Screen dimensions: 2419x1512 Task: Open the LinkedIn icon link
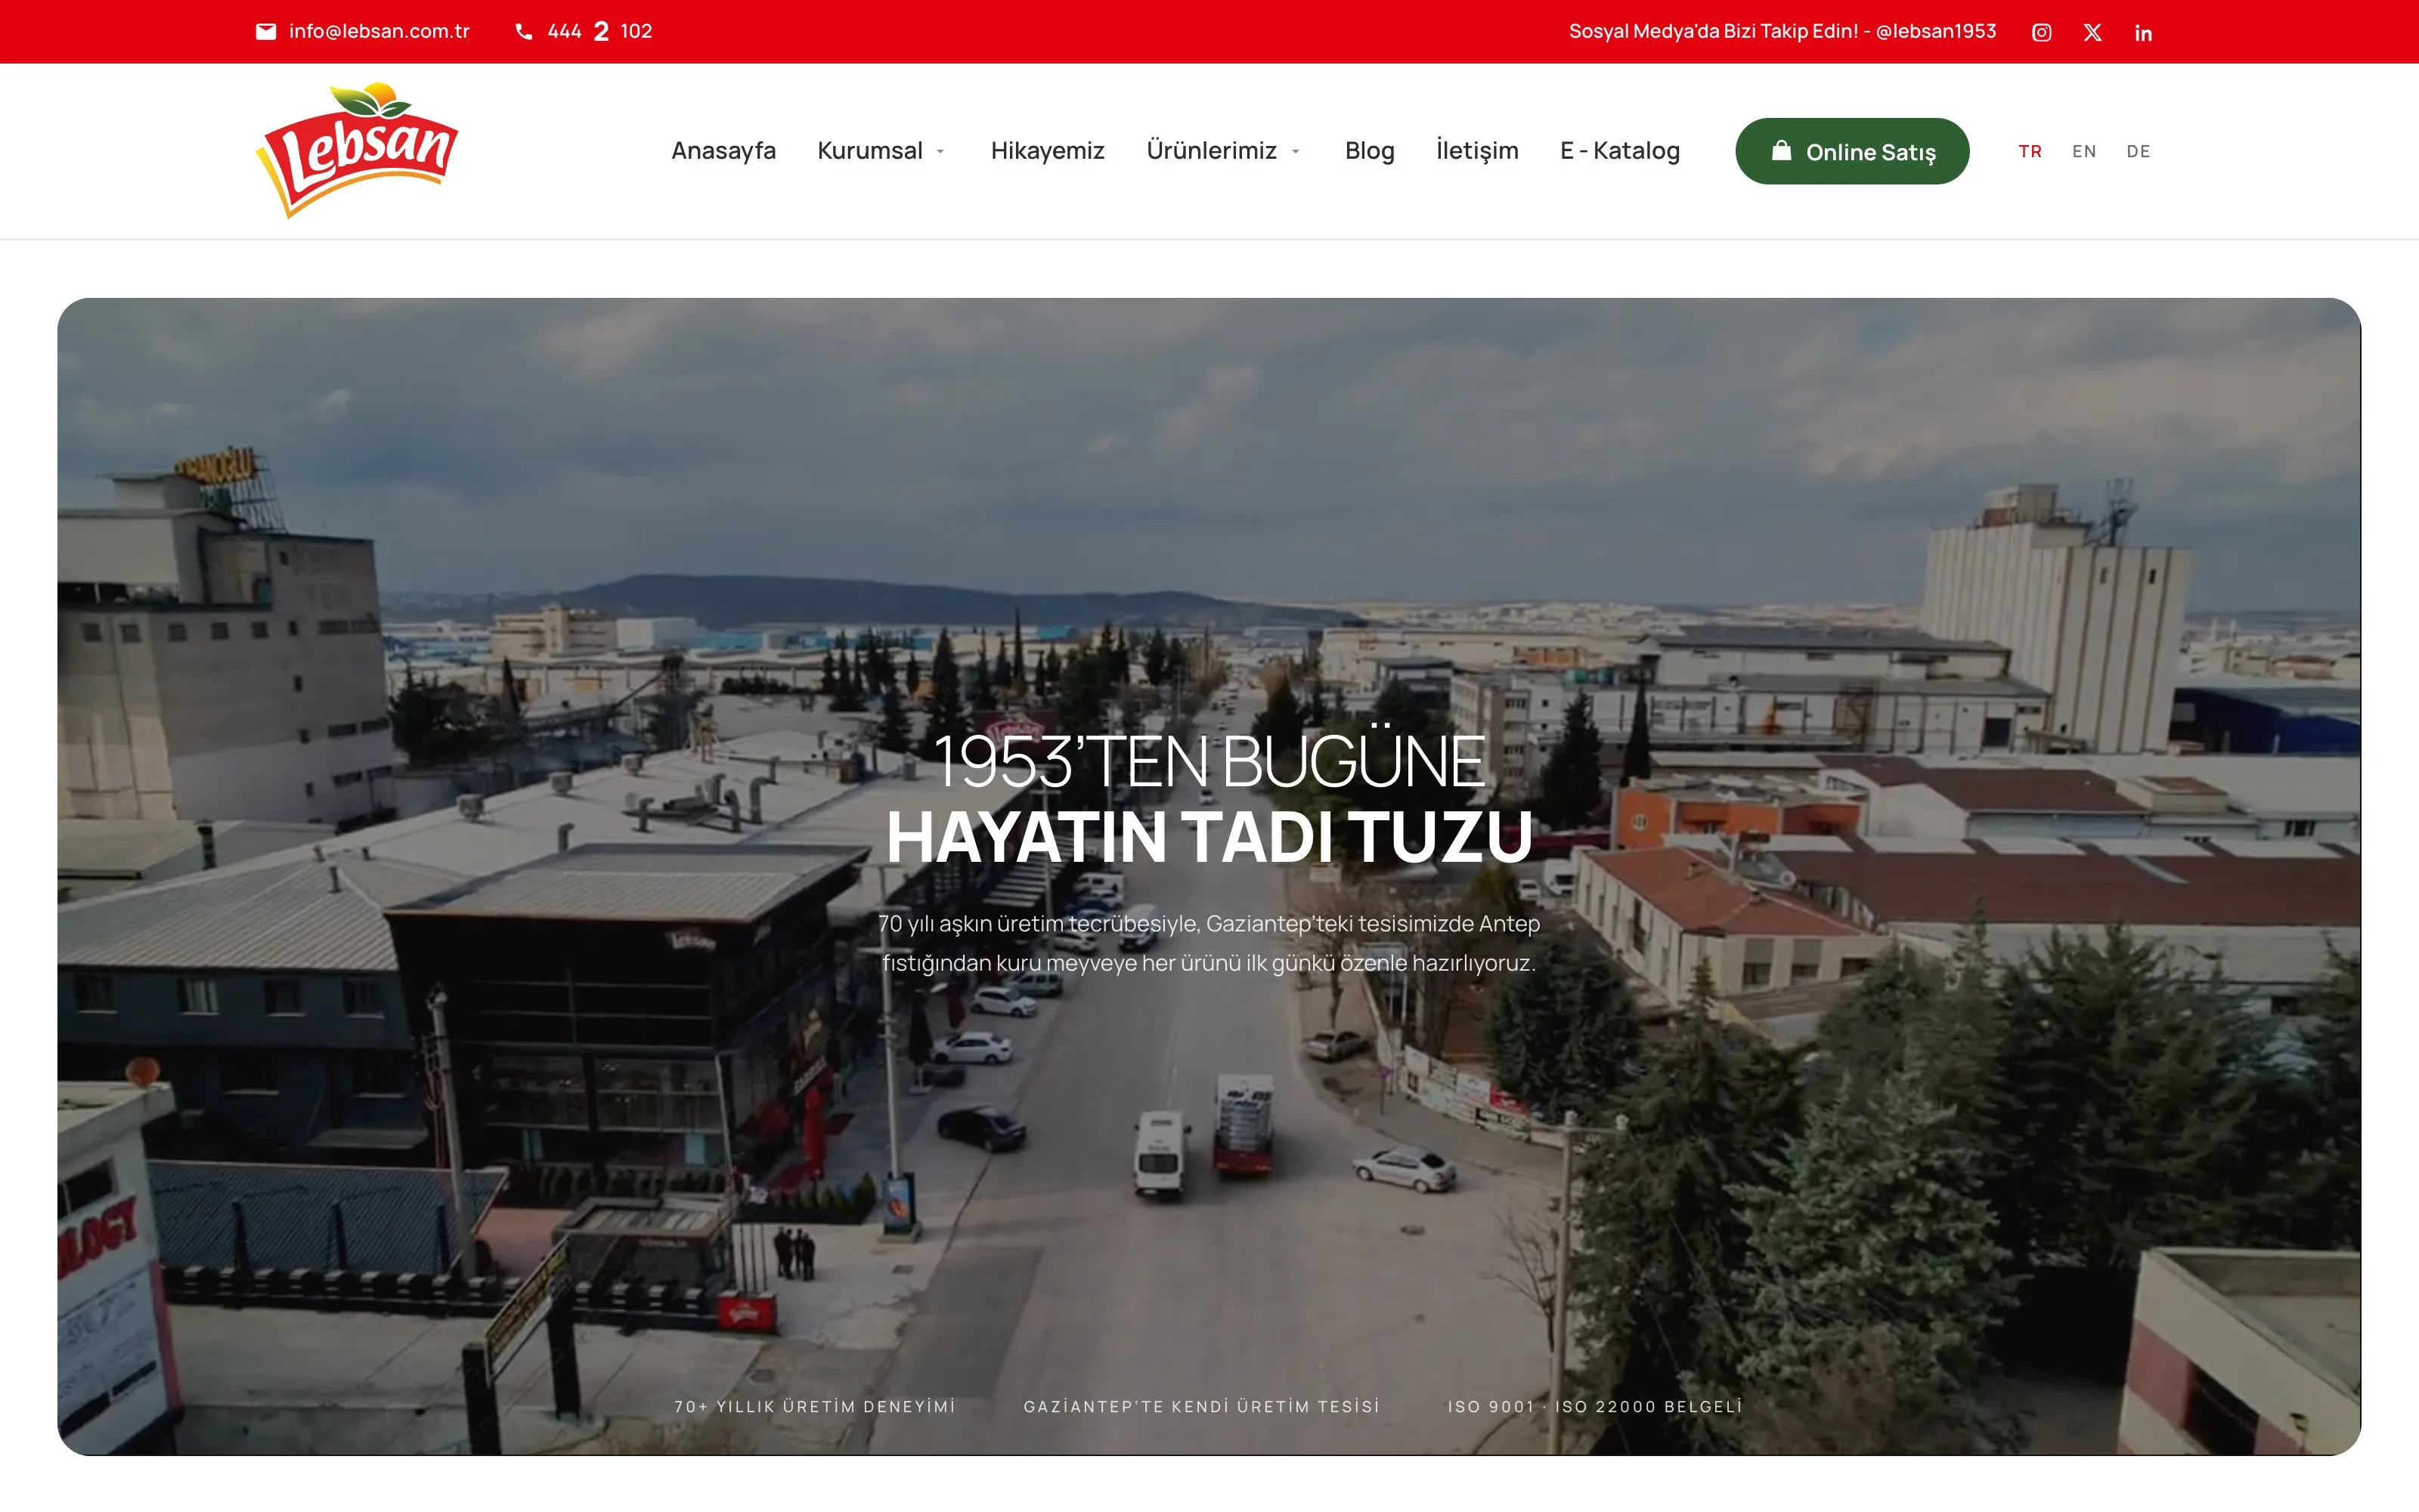click(x=2143, y=32)
